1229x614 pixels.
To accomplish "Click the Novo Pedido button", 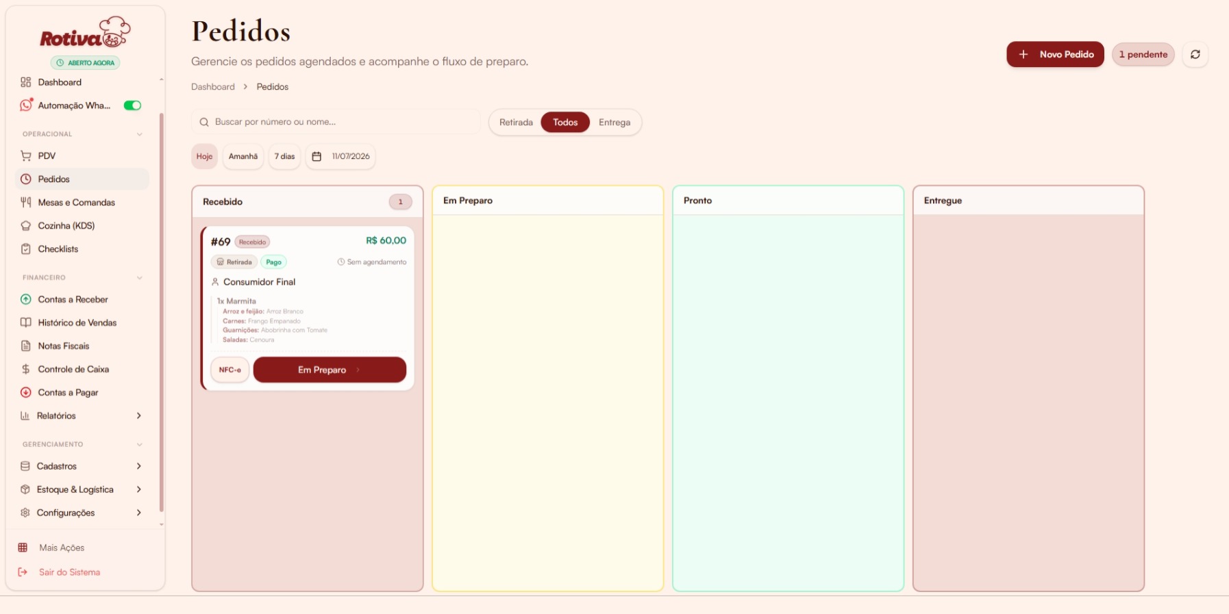I will click(1055, 54).
